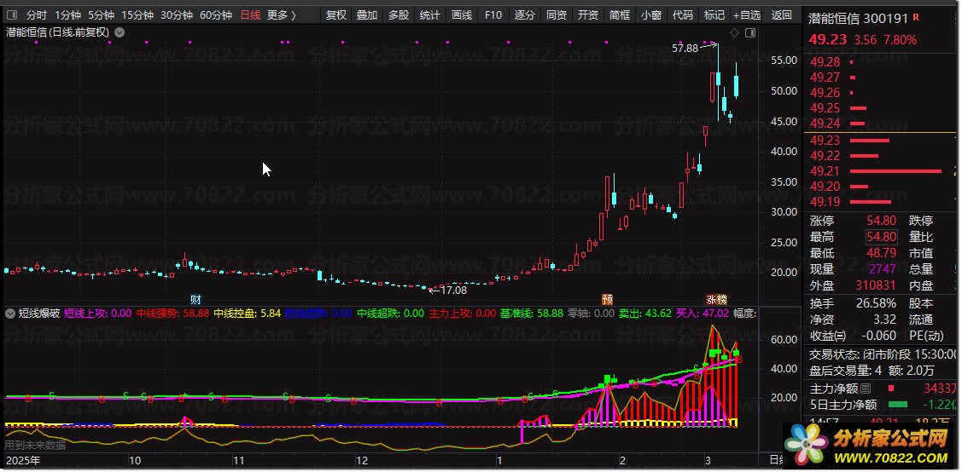Select the 60分钟 timeframe tab
The height and width of the screenshot is (472, 962).
point(216,15)
